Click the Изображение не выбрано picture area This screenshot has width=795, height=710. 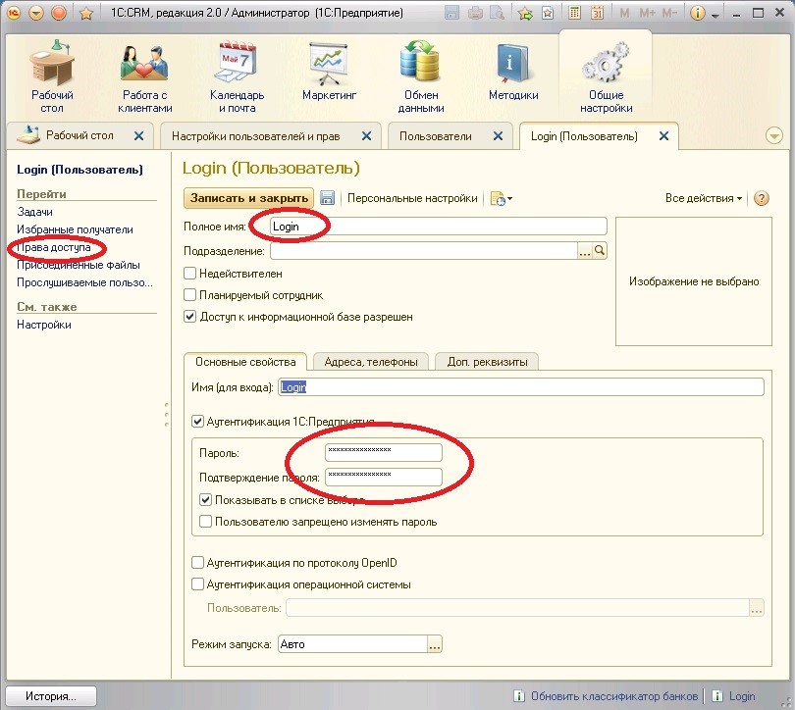(x=694, y=281)
